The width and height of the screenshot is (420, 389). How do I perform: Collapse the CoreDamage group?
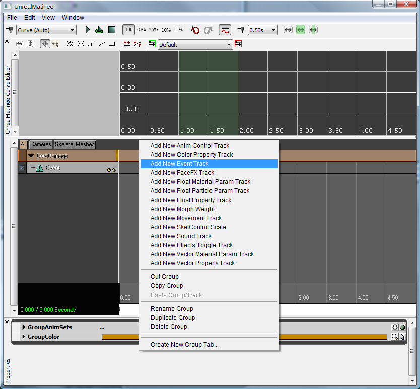click(31, 155)
